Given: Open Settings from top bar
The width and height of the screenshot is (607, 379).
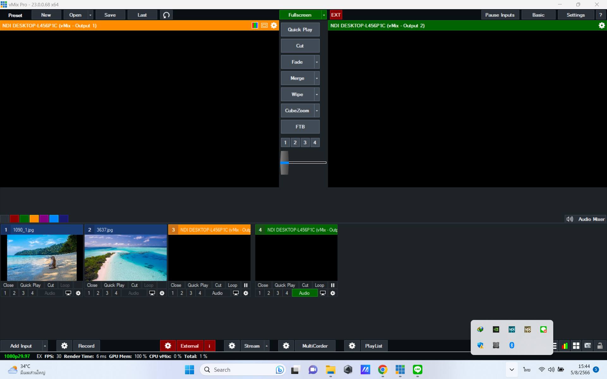Looking at the screenshot, I should click(x=575, y=15).
